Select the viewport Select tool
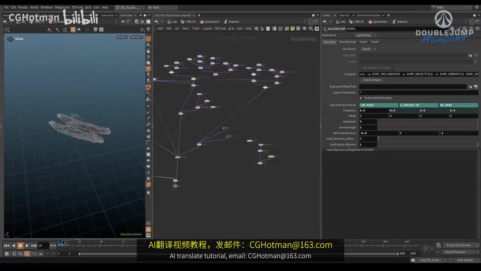Screen dimensions: 481x271 tap(50, 29)
